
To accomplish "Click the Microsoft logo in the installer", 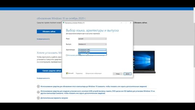I will coord(70,73).
